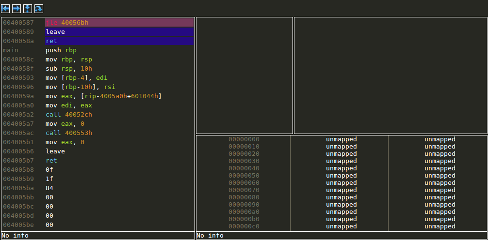Select 'mov eax, 0' at address 004005b1
The image size is (488, 240).
coord(65,142)
